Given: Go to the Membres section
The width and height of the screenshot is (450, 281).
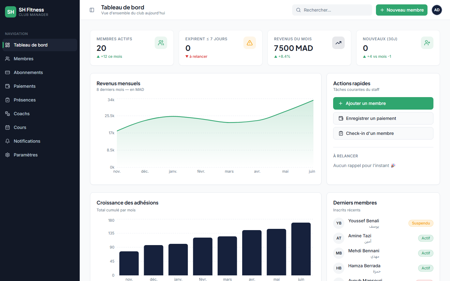Looking at the screenshot, I should pyautogui.click(x=40, y=59).
